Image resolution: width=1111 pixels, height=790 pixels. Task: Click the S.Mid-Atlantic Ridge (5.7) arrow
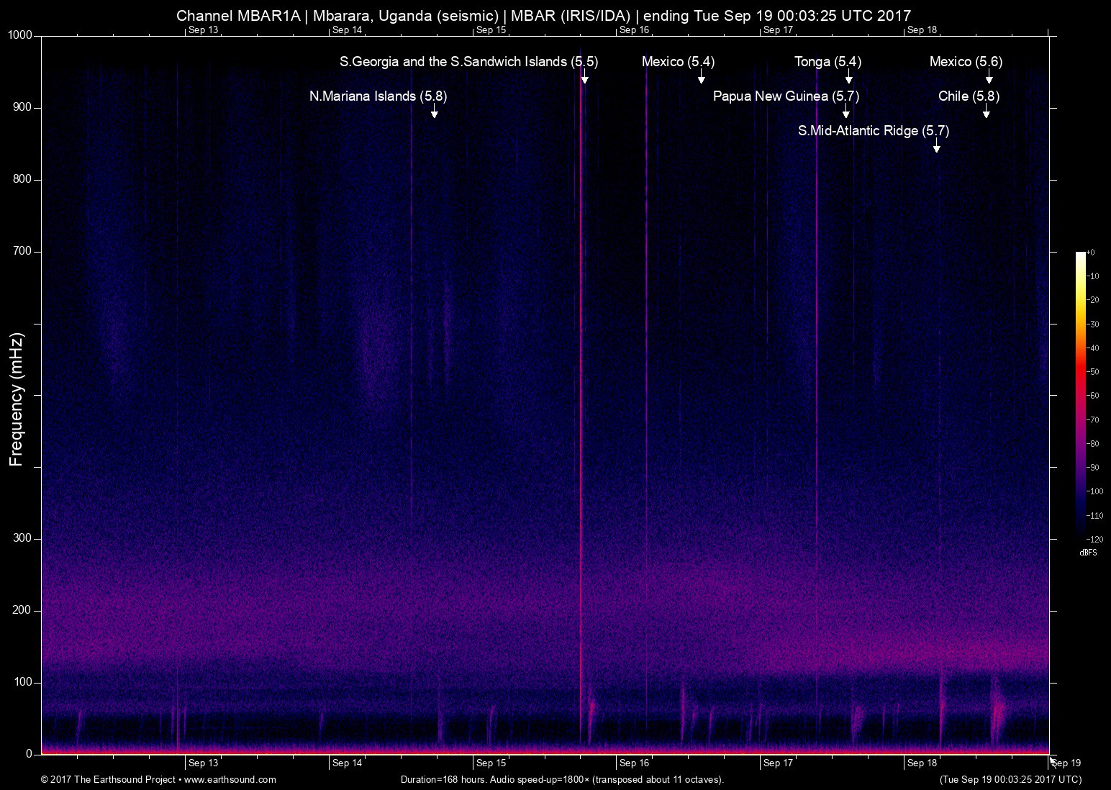pos(937,147)
